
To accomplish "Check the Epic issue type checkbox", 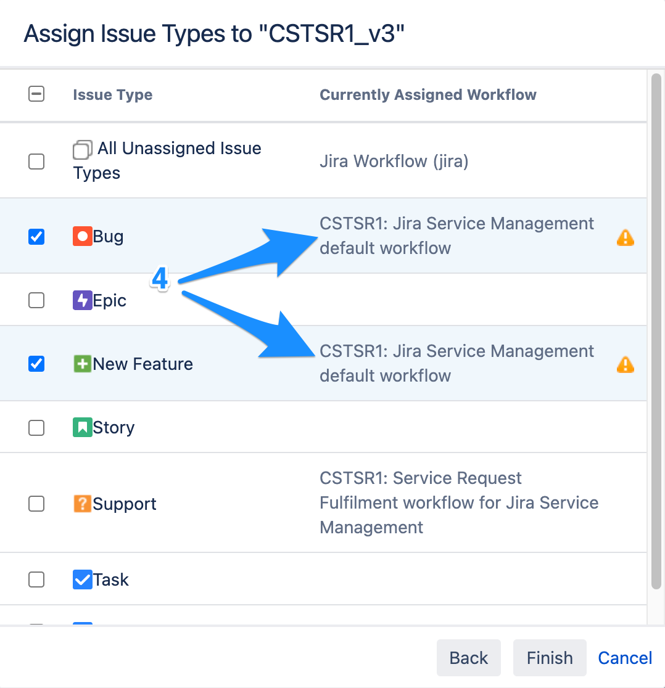I will pyautogui.click(x=36, y=301).
